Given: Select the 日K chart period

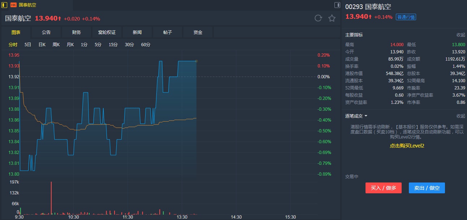Looking at the screenshot, I should [42, 45].
